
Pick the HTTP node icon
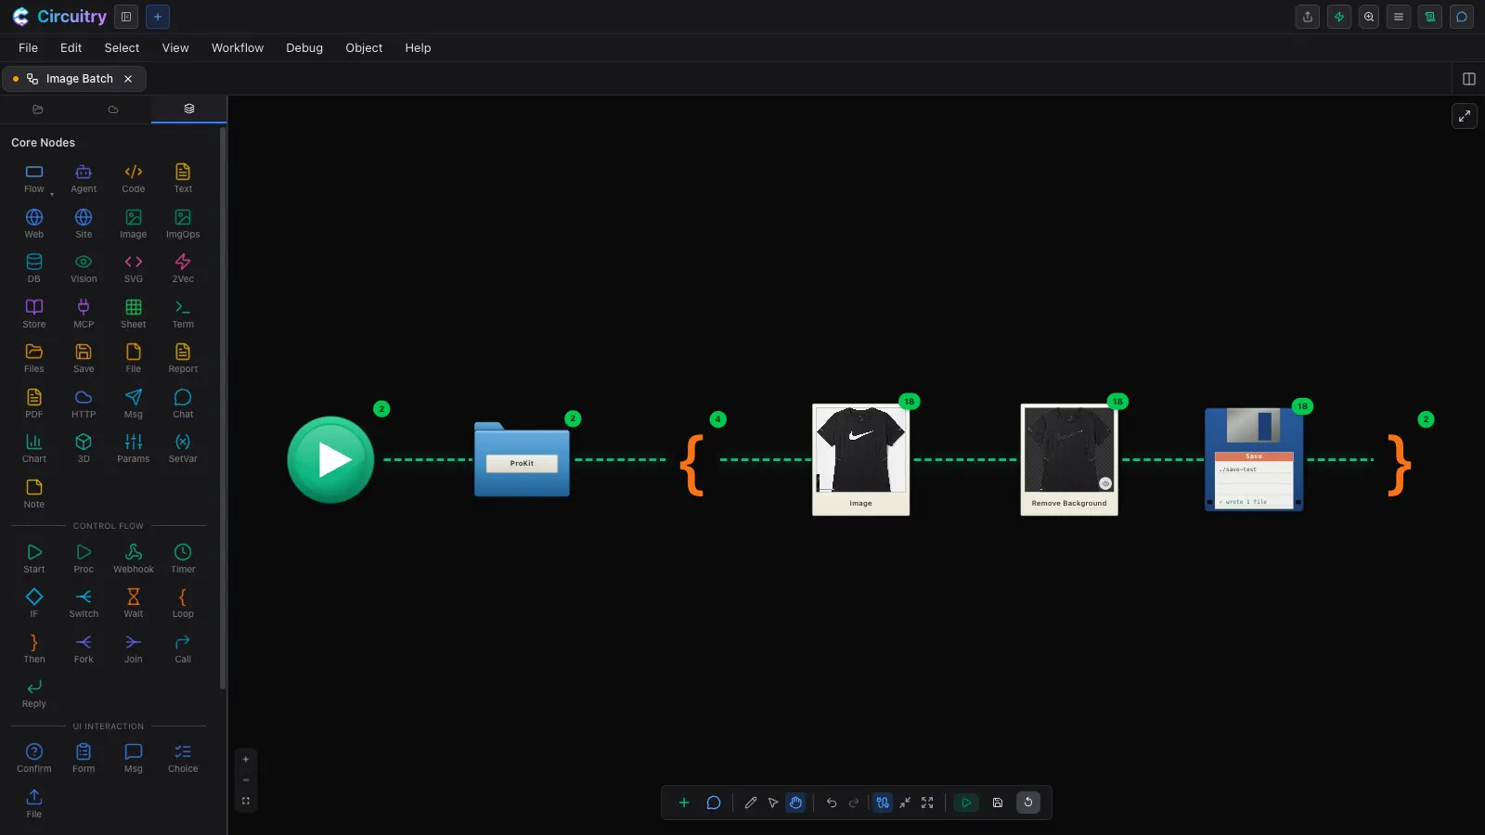click(x=84, y=404)
